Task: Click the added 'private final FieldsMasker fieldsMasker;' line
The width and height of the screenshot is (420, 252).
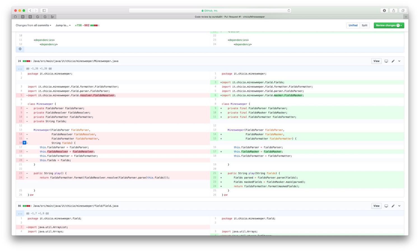Action: point(307,113)
